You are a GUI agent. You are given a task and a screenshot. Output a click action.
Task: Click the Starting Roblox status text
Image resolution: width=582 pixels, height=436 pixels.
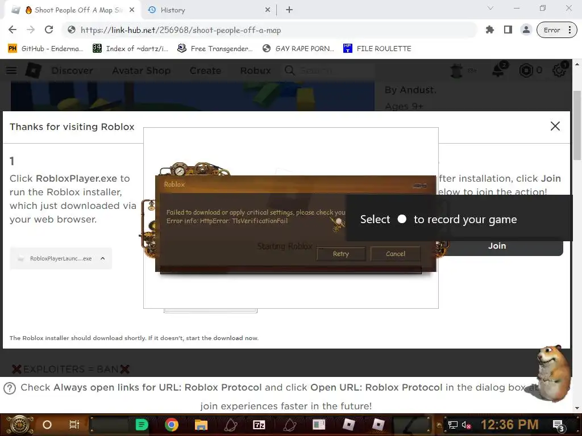tap(285, 246)
